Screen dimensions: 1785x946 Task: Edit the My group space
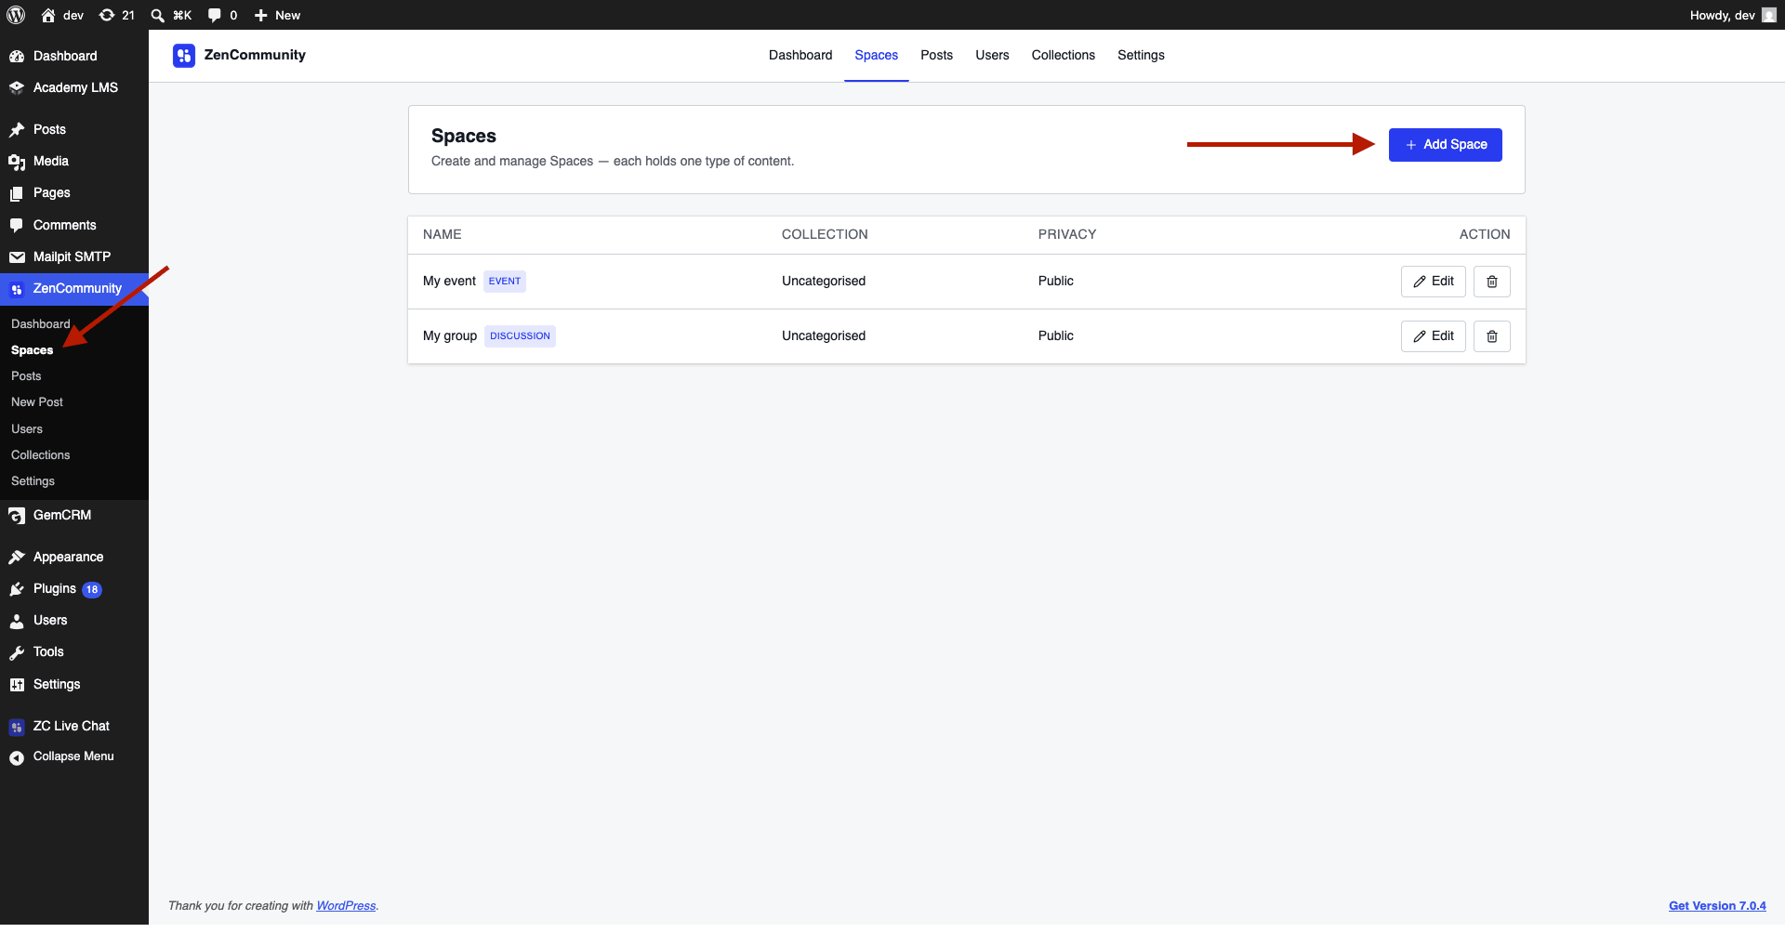[1434, 336]
